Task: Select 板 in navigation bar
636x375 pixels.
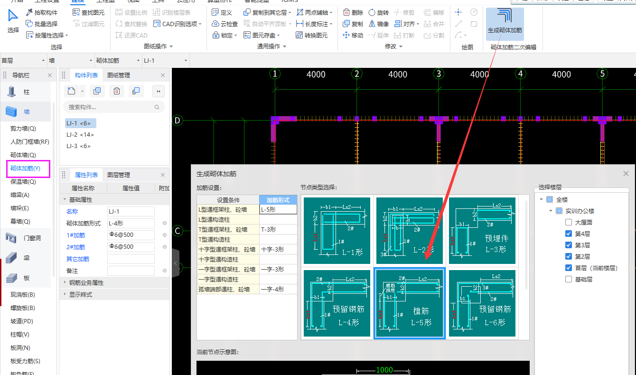Action: [27, 278]
